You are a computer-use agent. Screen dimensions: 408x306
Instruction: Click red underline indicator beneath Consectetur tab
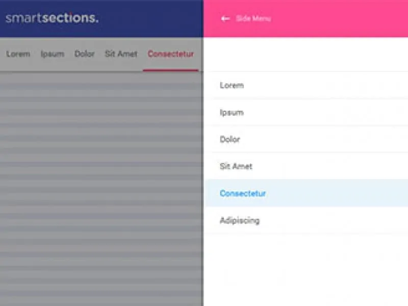(x=171, y=70)
